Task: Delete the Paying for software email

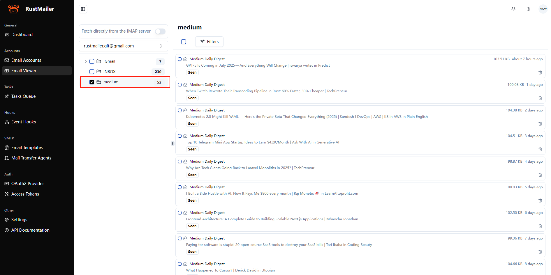Action: pos(540,252)
